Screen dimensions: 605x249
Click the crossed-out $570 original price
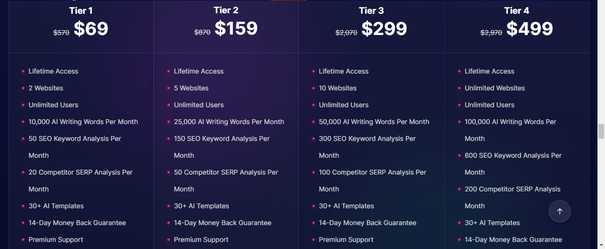pyautogui.click(x=62, y=32)
